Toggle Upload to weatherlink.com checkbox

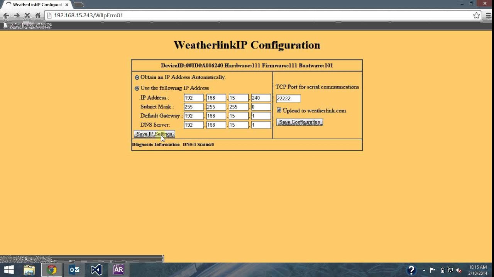279,110
